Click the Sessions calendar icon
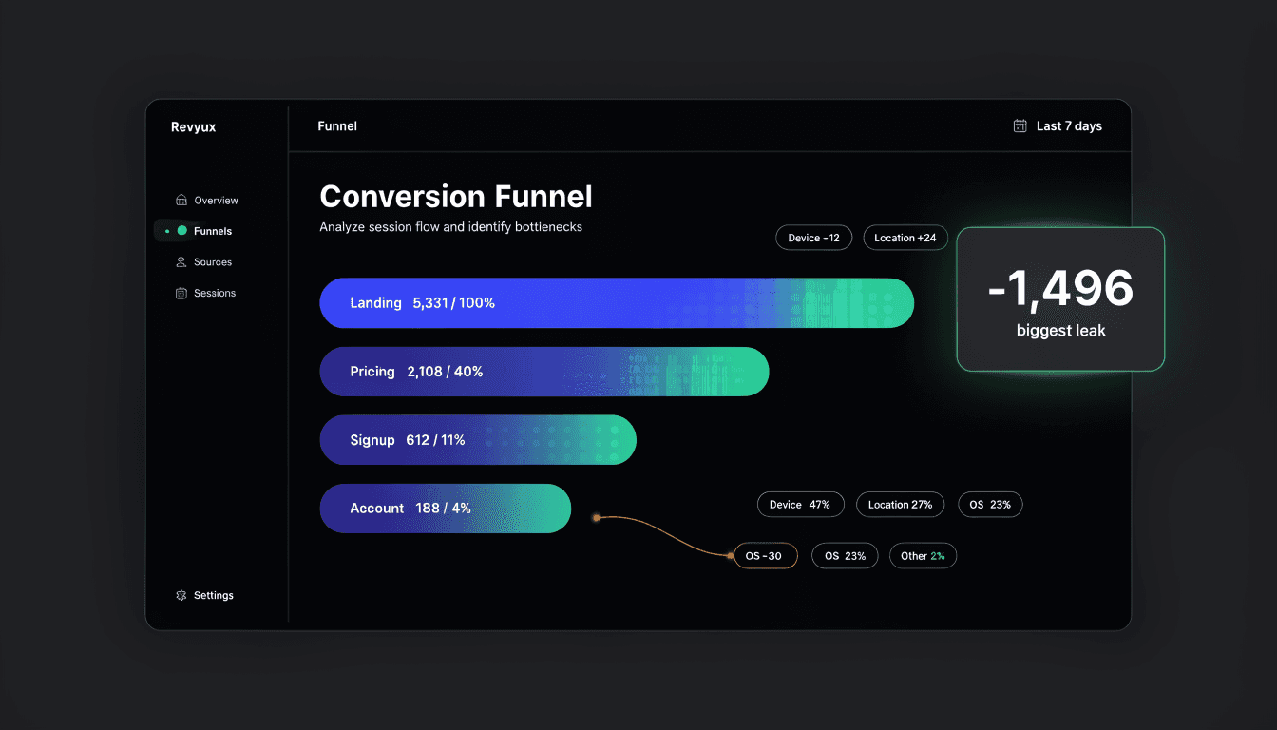 click(181, 294)
